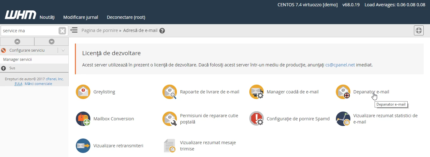Screen dimensions: 430x157
Task: Open Rapoarte de livrare de e-mail icon
Action: pyautogui.click(x=170, y=92)
